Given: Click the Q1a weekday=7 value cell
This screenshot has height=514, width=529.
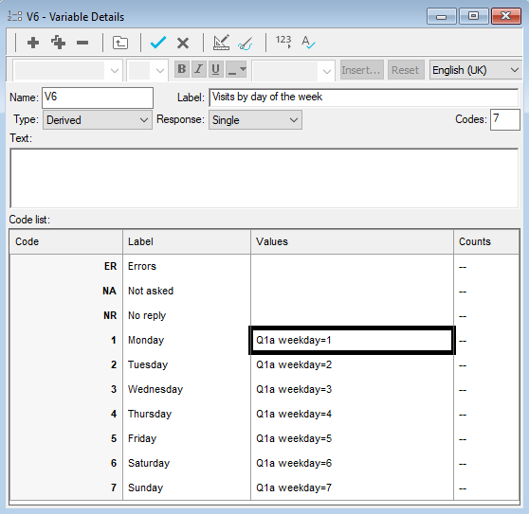Looking at the screenshot, I should [353, 487].
